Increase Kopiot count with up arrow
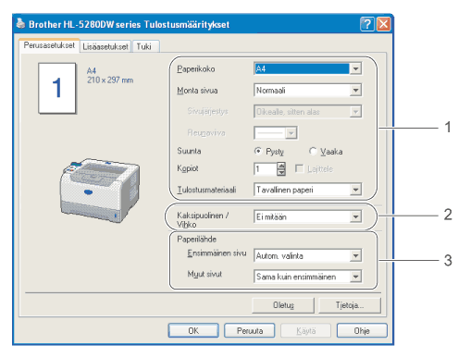This screenshot has height=358, width=458. click(281, 166)
